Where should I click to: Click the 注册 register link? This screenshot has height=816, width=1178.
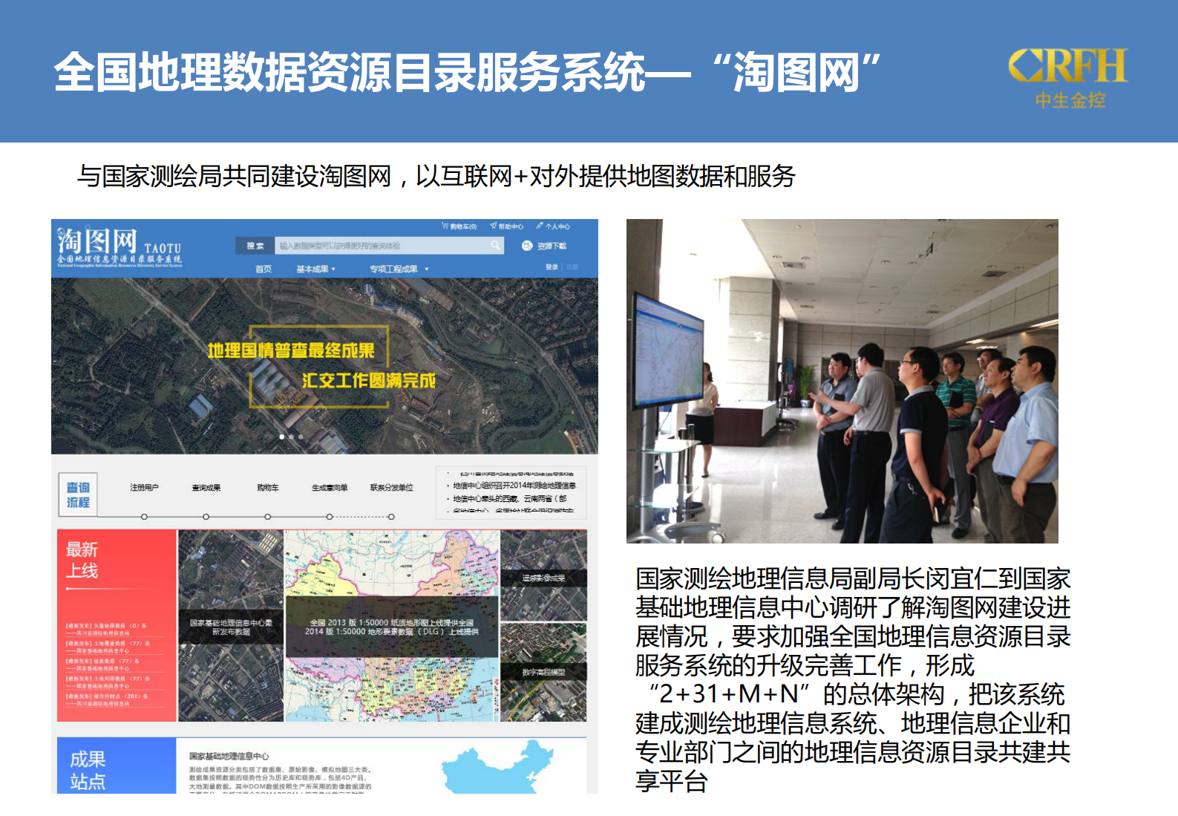[x=572, y=267]
